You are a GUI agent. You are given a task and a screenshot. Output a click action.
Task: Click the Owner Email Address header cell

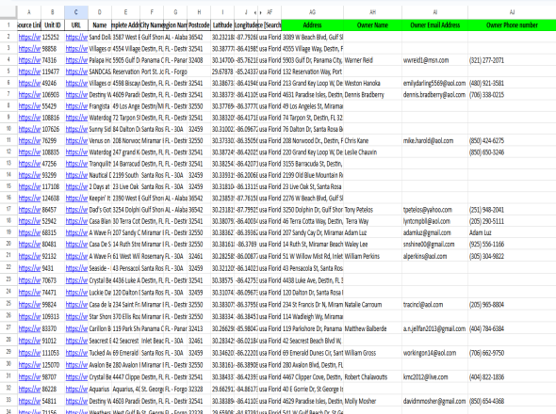pos(435,25)
